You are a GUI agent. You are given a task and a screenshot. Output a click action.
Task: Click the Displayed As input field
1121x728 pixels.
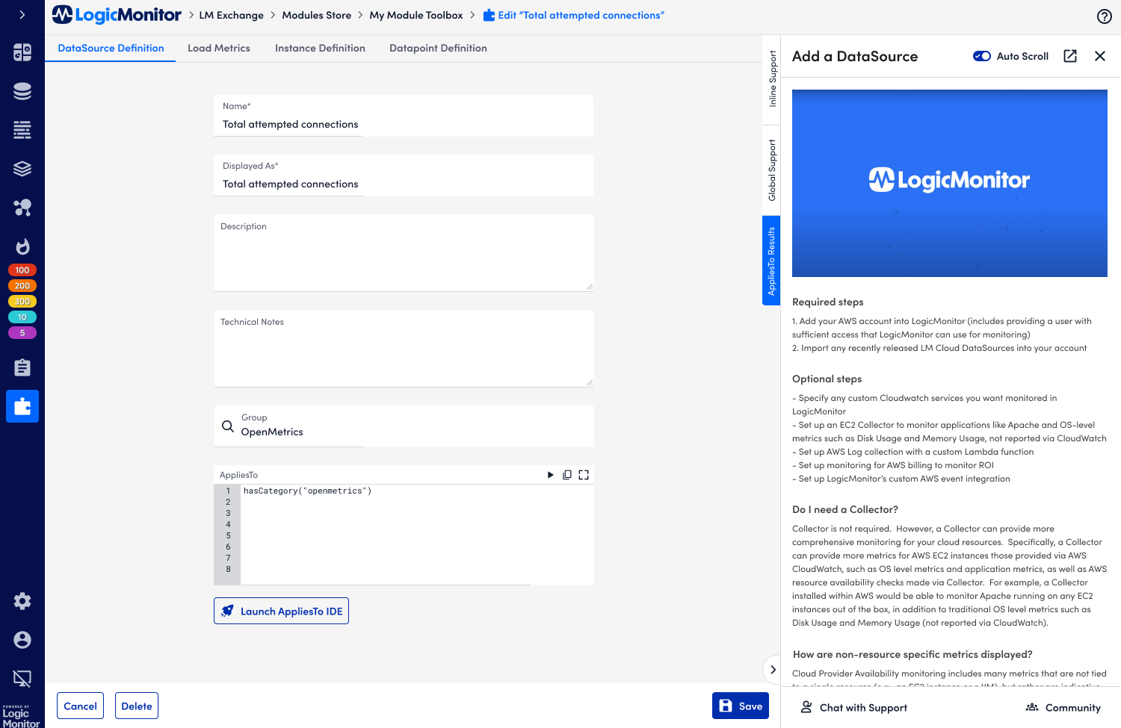click(x=404, y=175)
